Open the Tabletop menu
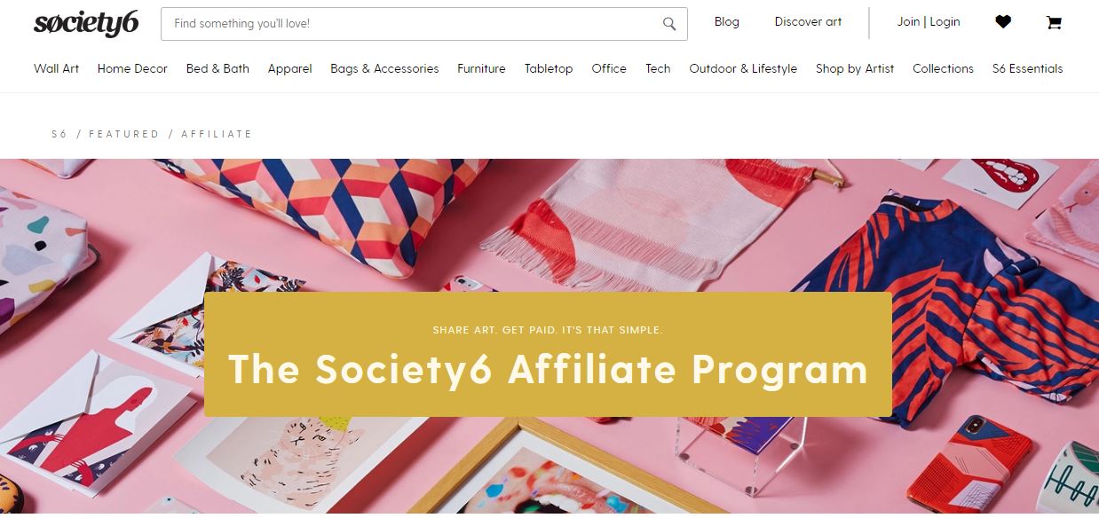Screen dimensions: 1099x518 coord(549,68)
